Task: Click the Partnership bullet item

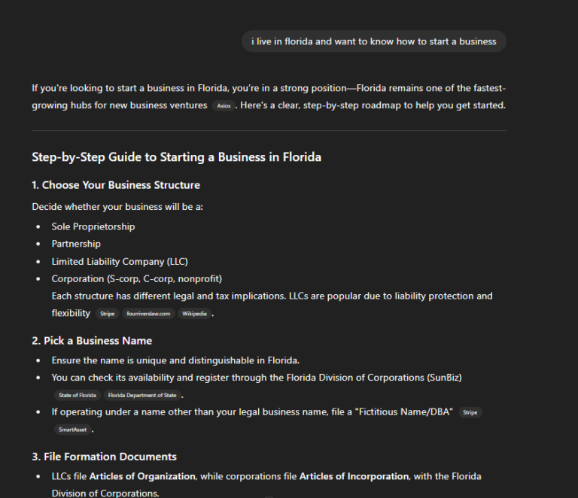Action: [x=76, y=244]
